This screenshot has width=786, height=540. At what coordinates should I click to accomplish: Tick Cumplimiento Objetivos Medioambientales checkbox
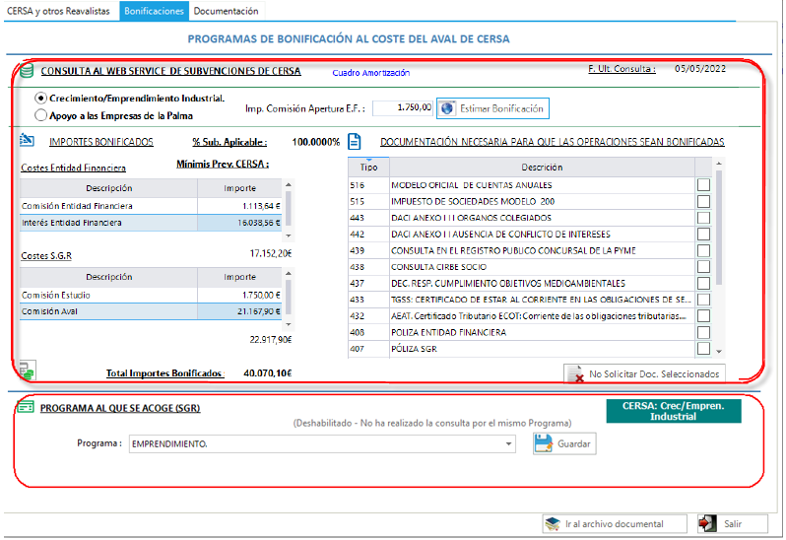[x=704, y=283]
